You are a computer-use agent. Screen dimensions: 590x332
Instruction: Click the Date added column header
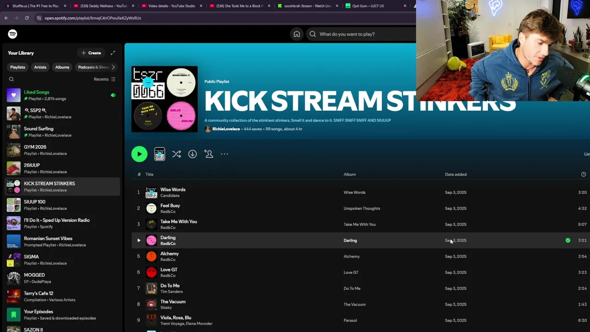point(455,174)
